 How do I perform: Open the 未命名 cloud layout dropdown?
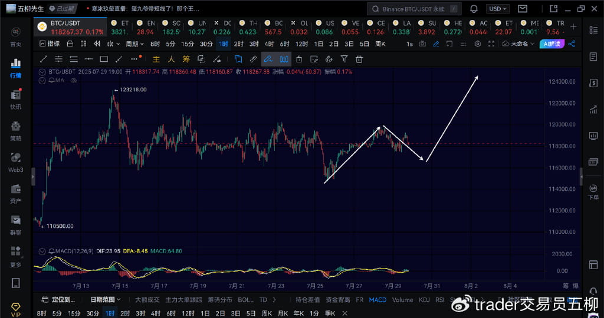point(519,44)
